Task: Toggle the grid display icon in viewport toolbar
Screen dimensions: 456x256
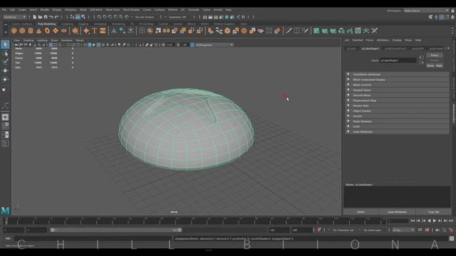Action: (x=51, y=45)
